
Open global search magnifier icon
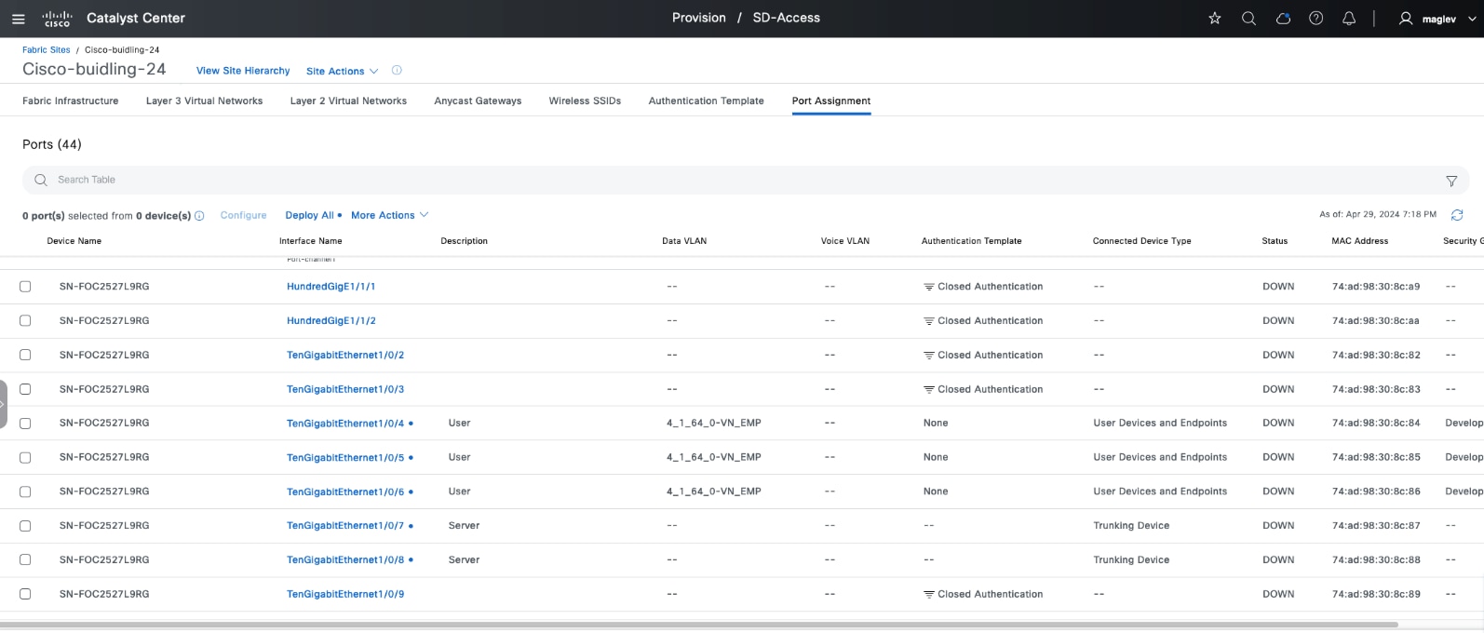(x=1248, y=19)
